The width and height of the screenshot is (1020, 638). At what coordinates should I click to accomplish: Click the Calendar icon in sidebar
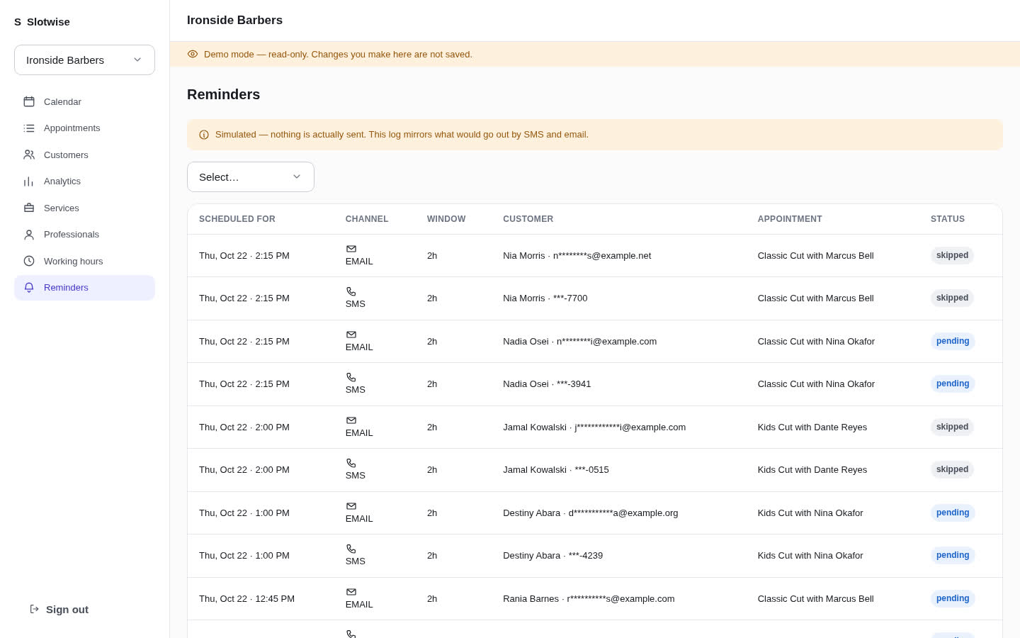(29, 101)
